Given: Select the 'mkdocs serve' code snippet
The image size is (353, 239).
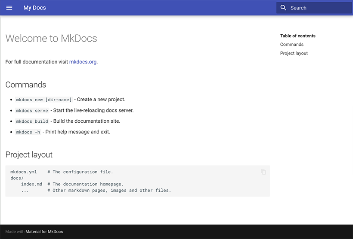Looking at the screenshot, I should pos(32,111).
